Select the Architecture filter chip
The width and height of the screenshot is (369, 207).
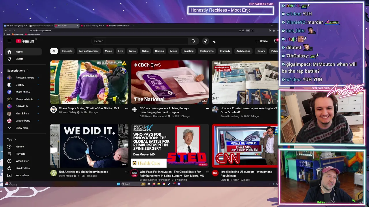pyautogui.click(x=243, y=51)
